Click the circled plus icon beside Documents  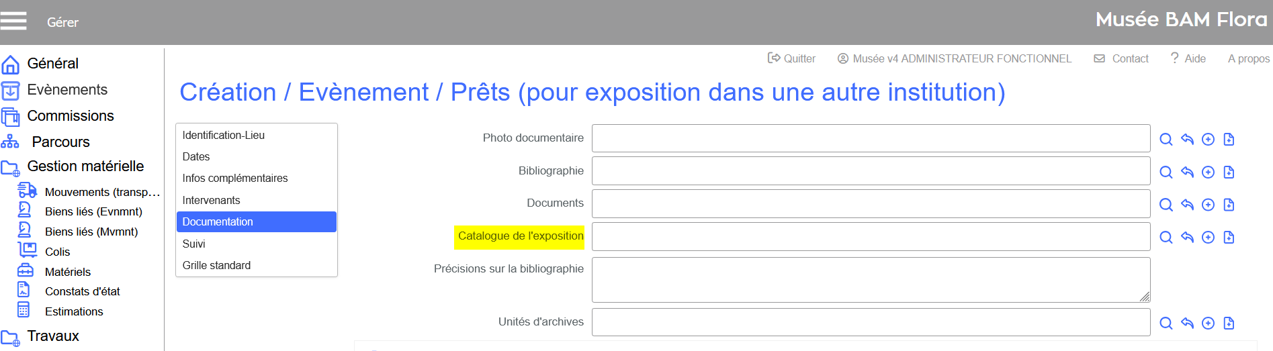1208,205
